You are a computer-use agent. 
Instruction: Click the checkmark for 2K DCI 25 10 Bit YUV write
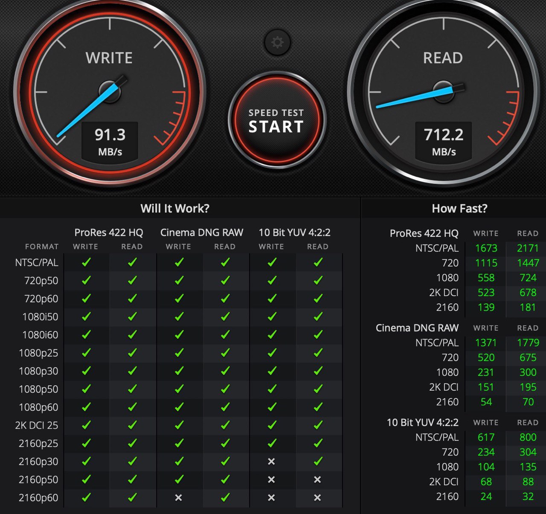pos(272,425)
